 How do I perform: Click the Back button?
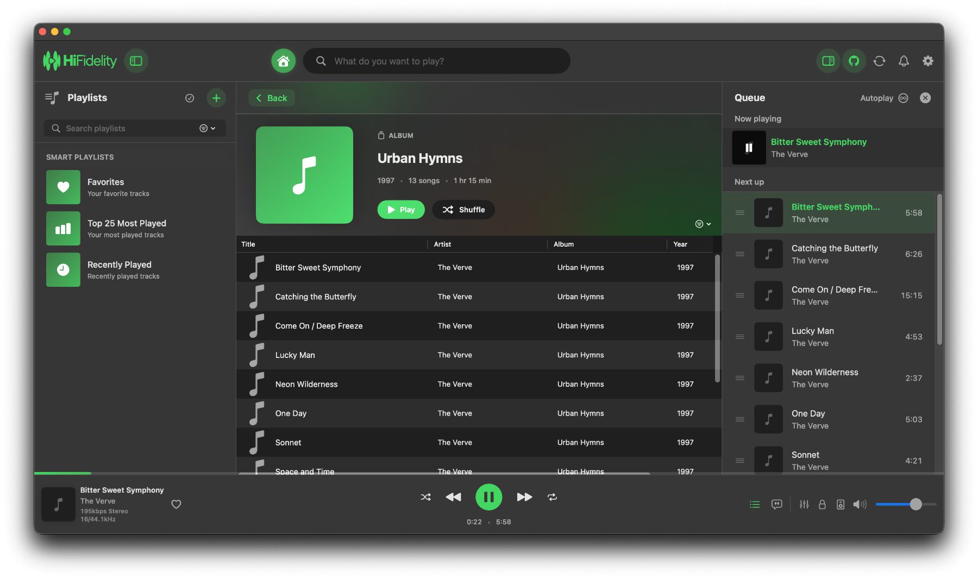pos(272,98)
